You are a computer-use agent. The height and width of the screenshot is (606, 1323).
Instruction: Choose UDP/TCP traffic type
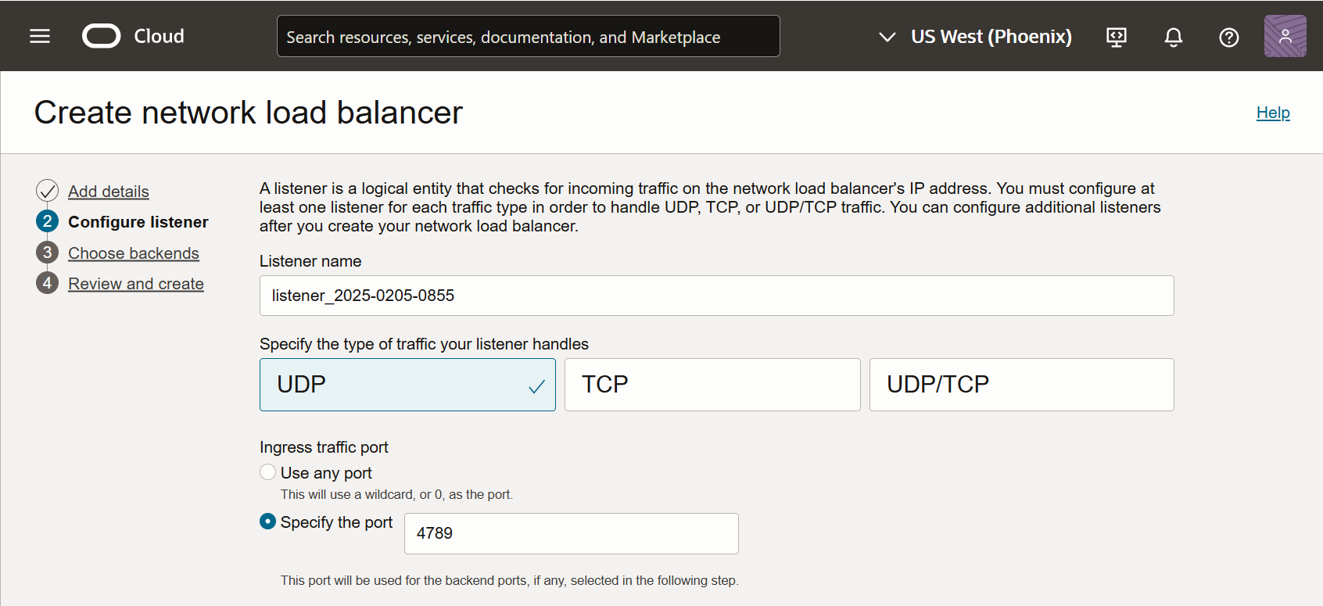[1020, 385]
